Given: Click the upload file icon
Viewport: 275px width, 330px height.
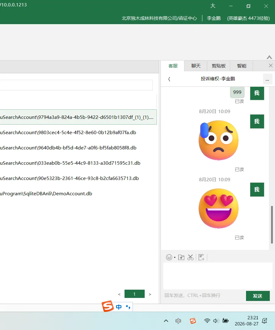Looking at the screenshot, I should click(181, 257).
